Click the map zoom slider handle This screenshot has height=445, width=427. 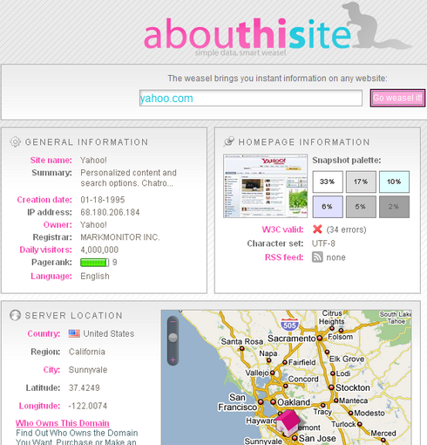tap(173, 338)
